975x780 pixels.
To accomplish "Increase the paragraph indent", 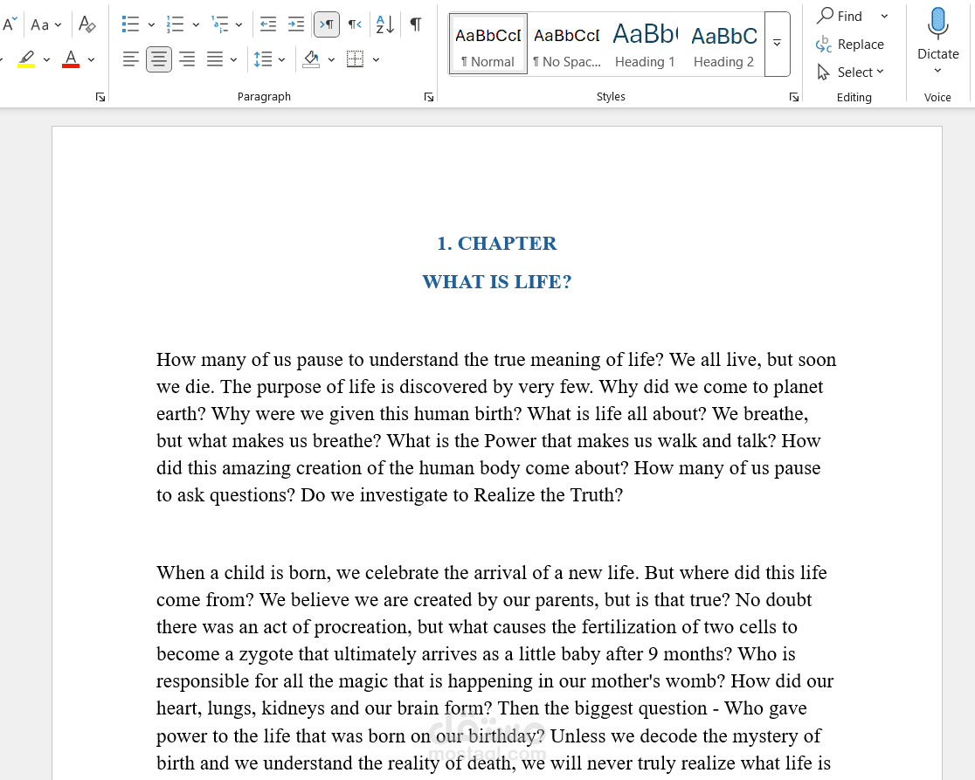I will (x=296, y=24).
